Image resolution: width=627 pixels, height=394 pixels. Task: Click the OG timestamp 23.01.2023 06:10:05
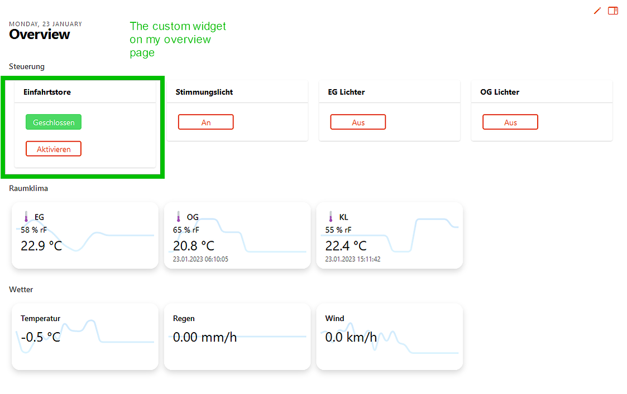(200, 259)
